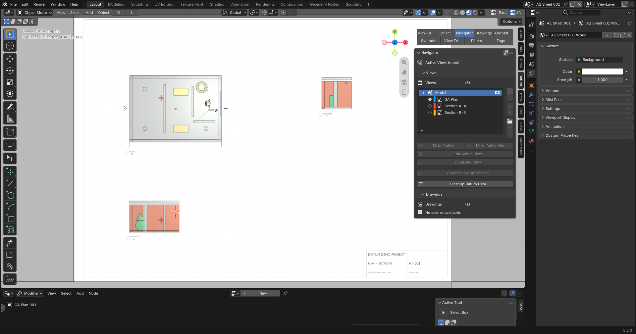Click the pan view hand icon
The width and height of the screenshot is (636, 334).
[x=404, y=72]
